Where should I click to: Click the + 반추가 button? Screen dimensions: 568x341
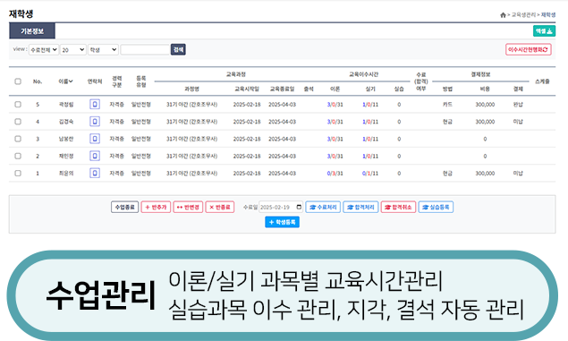pyautogui.click(x=156, y=207)
